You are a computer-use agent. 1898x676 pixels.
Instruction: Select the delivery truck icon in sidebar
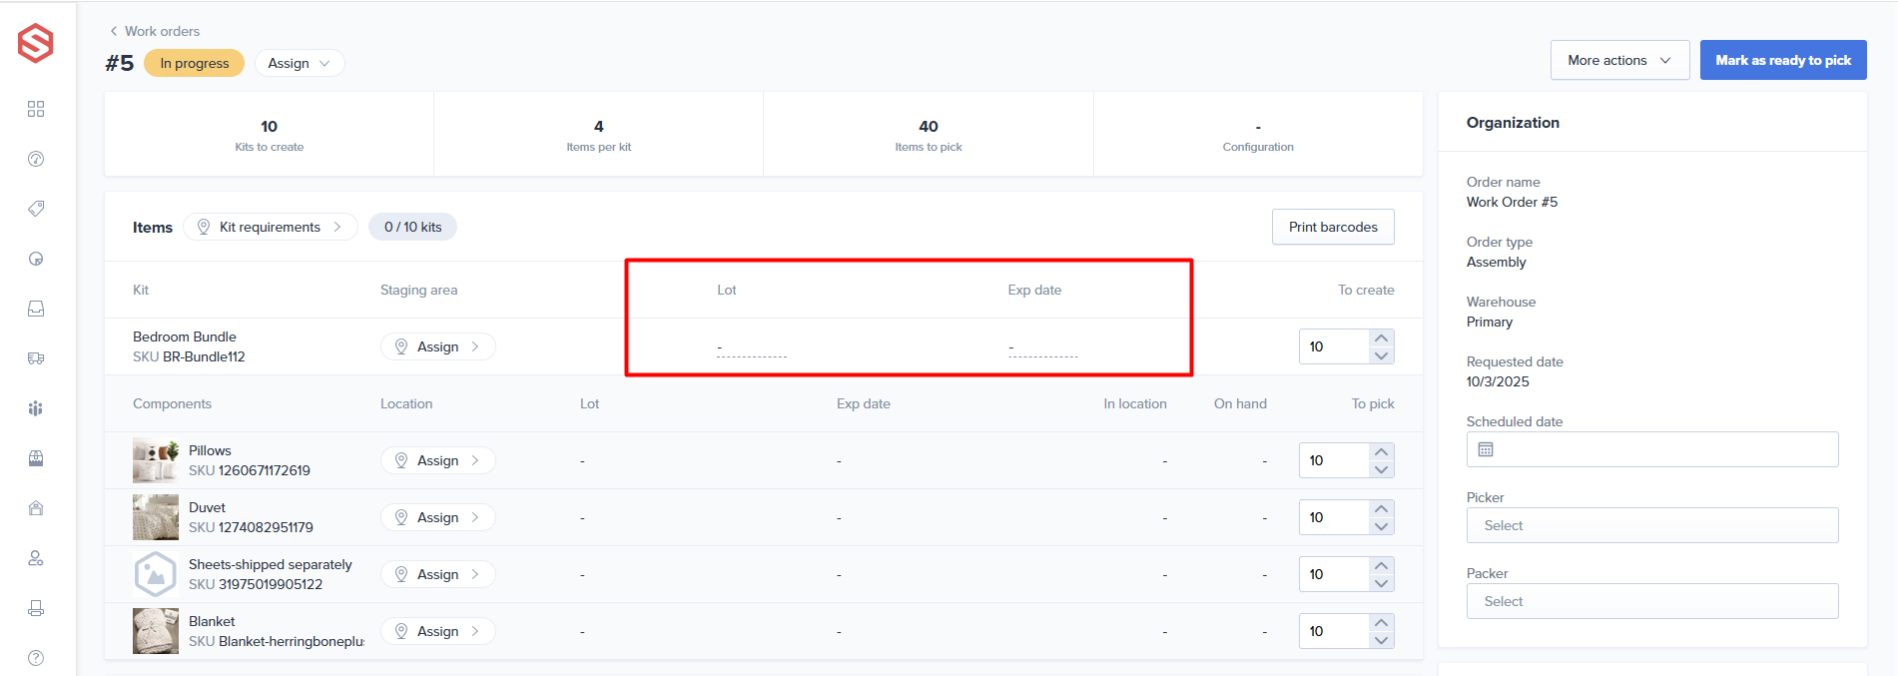(36, 358)
